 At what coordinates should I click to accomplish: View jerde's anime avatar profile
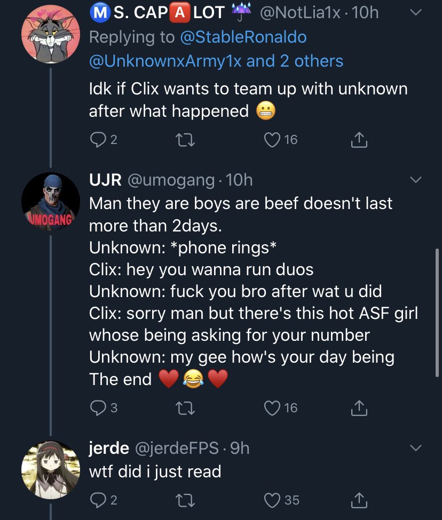coord(50,470)
